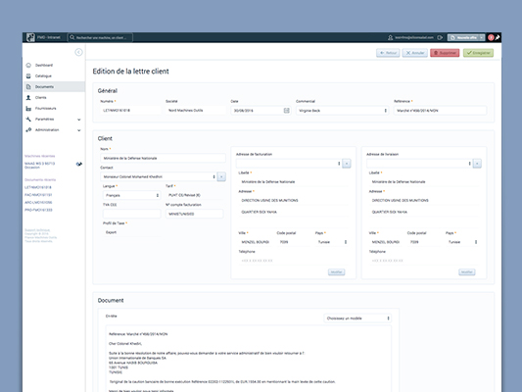This screenshot has height=392, width=522.
Task: Expand the Administration menu chevron
Action: coord(79,130)
